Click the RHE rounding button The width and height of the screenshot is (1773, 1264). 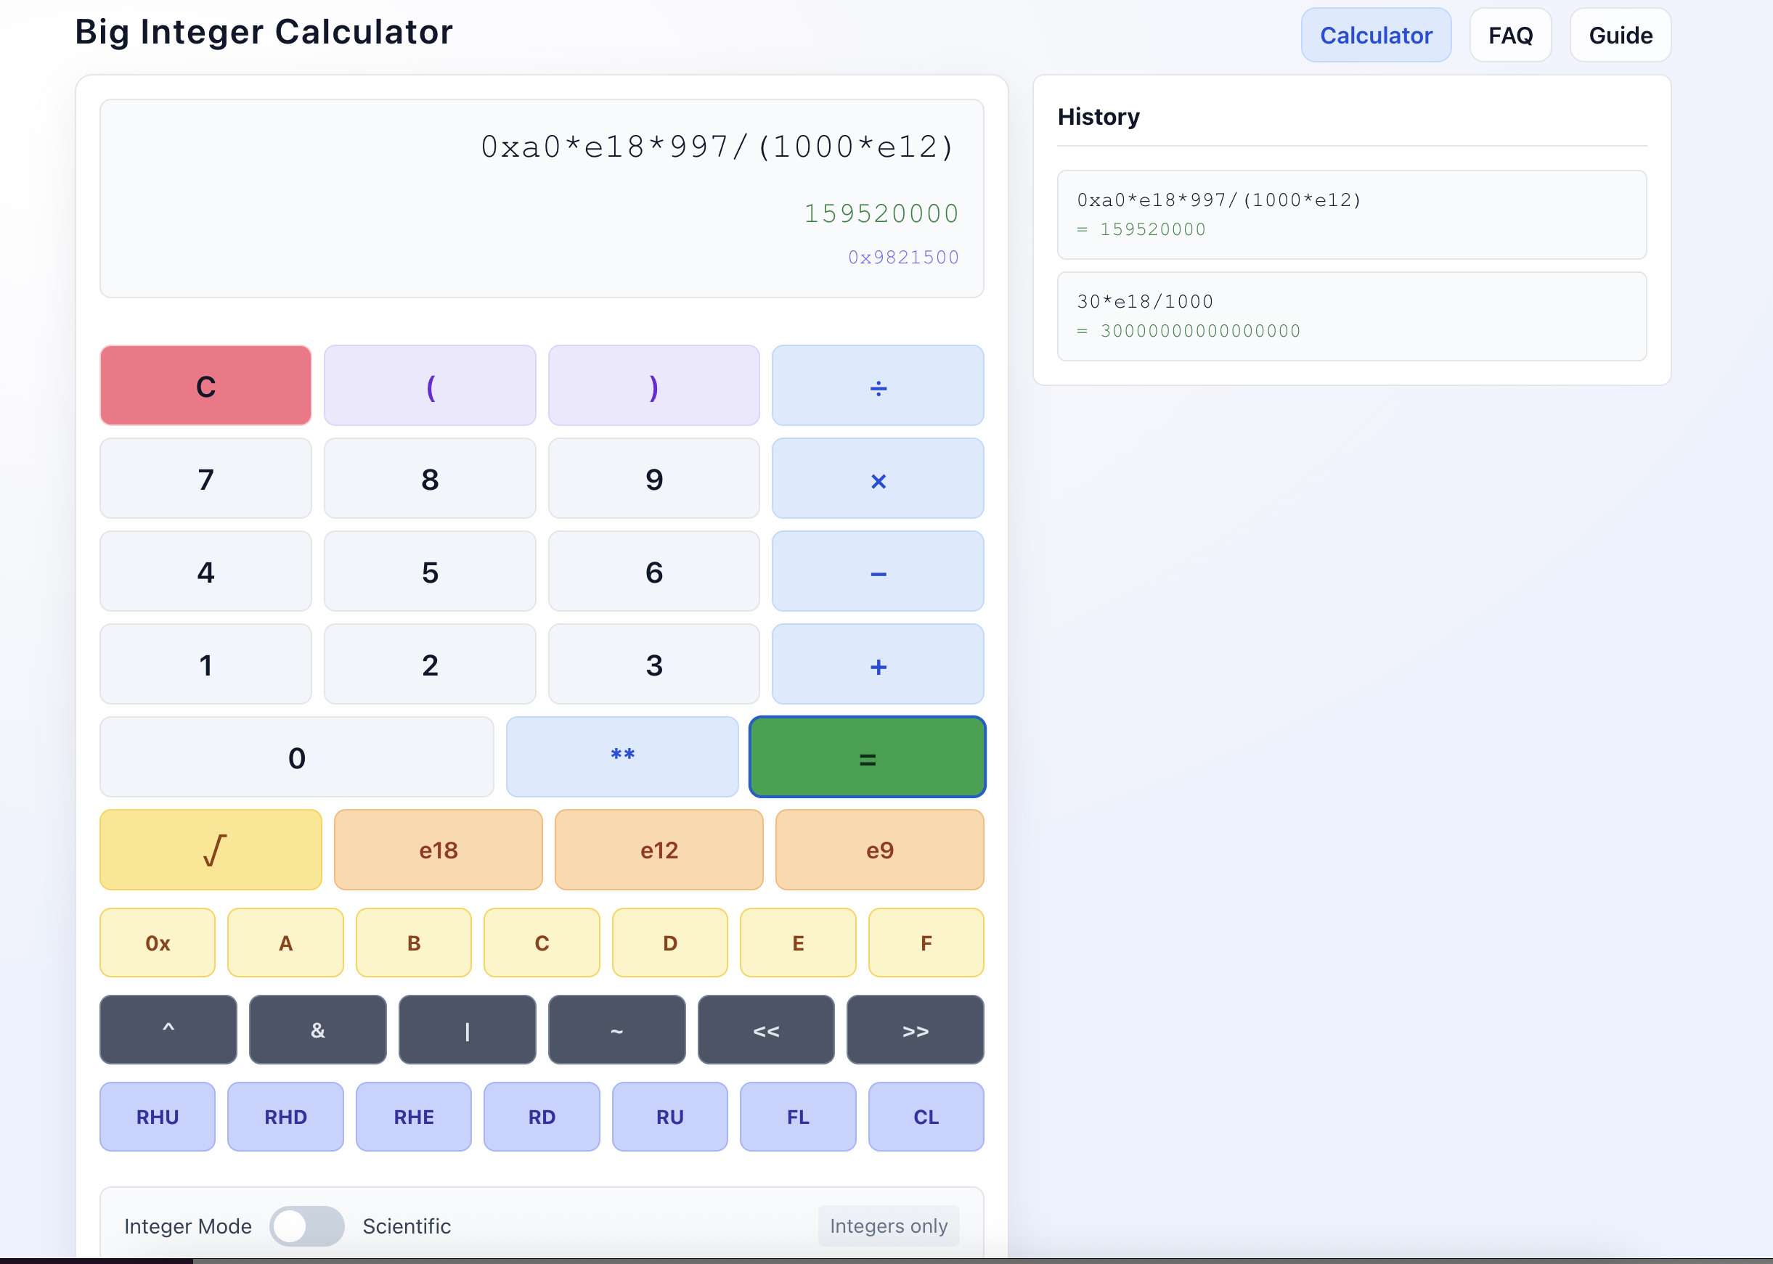(x=413, y=1116)
